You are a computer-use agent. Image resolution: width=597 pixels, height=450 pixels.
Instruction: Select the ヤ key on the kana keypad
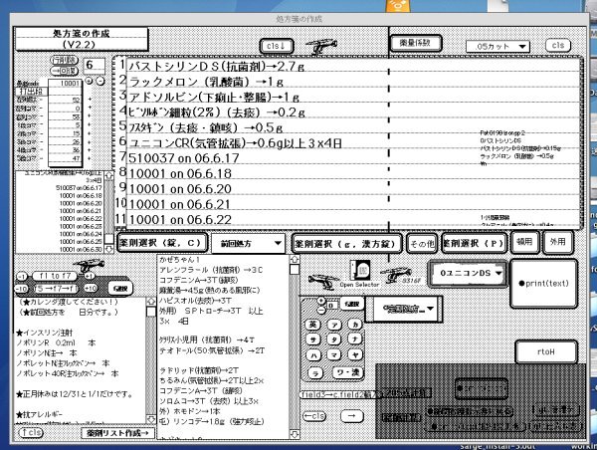(355, 355)
